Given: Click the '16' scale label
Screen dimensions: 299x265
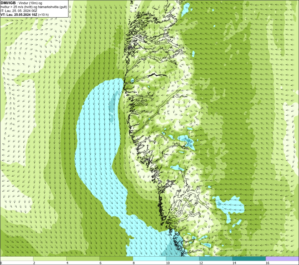Looking at the screenshot, I should [267, 263].
